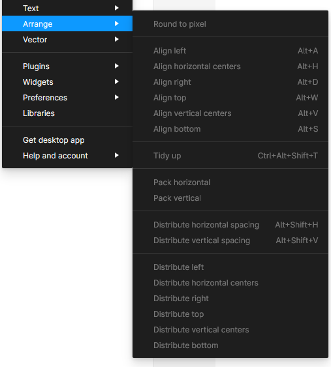Choose Distribute vertical centers
The height and width of the screenshot is (367, 331).
[230, 330]
